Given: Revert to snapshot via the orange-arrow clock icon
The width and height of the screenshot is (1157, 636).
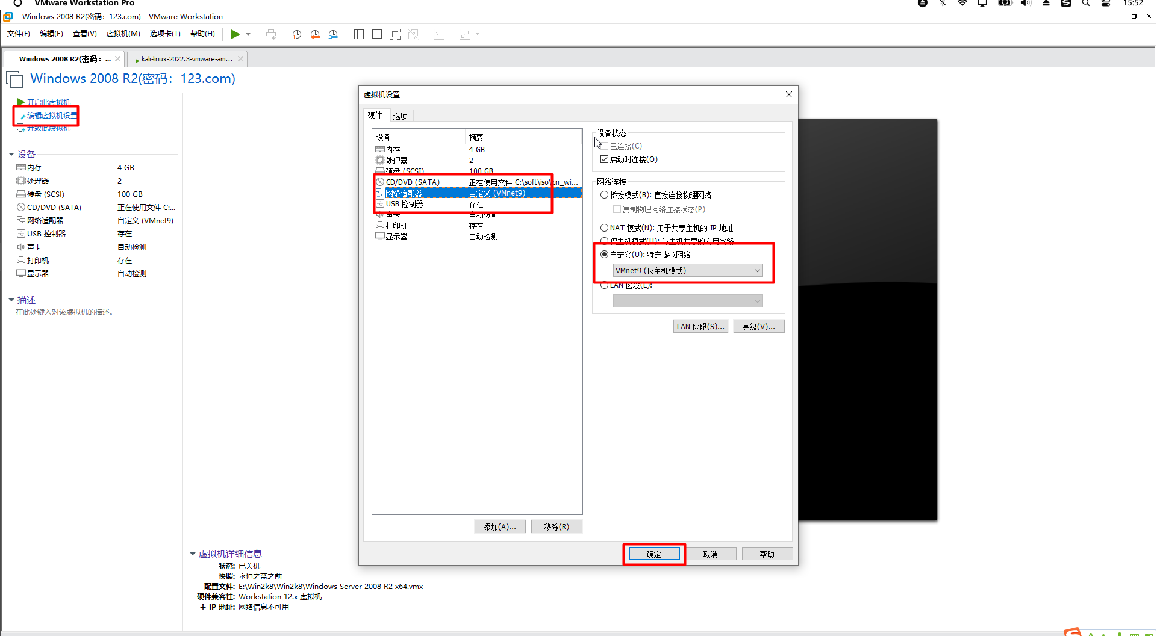Looking at the screenshot, I should [x=315, y=34].
